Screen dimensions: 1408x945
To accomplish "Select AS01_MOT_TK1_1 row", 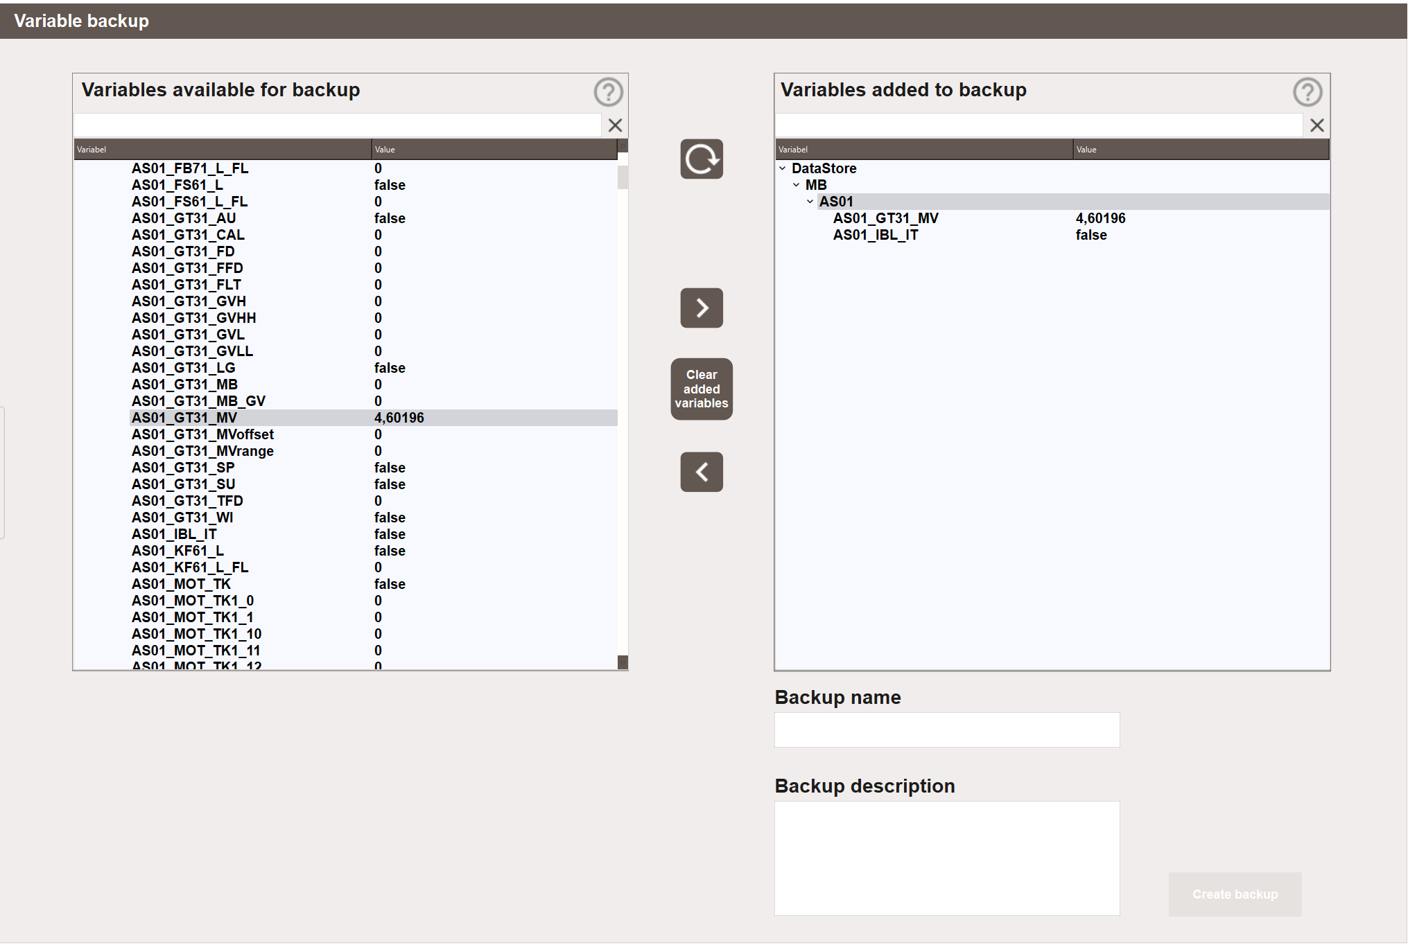I will (373, 617).
